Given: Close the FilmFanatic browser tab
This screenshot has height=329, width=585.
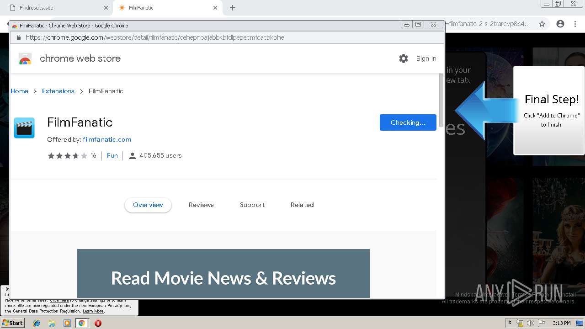Looking at the screenshot, I should tap(215, 8).
